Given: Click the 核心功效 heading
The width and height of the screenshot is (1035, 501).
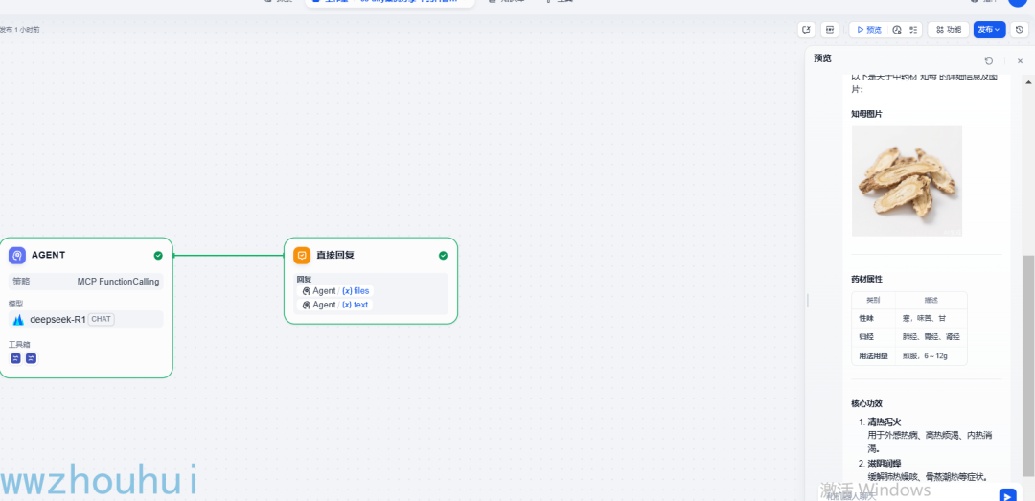Looking at the screenshot, I should 866,403.
